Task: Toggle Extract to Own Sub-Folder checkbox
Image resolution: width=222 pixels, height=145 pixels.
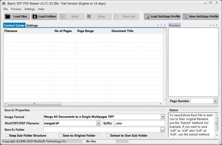Action: pyautogui.click(x=107, y=136)
